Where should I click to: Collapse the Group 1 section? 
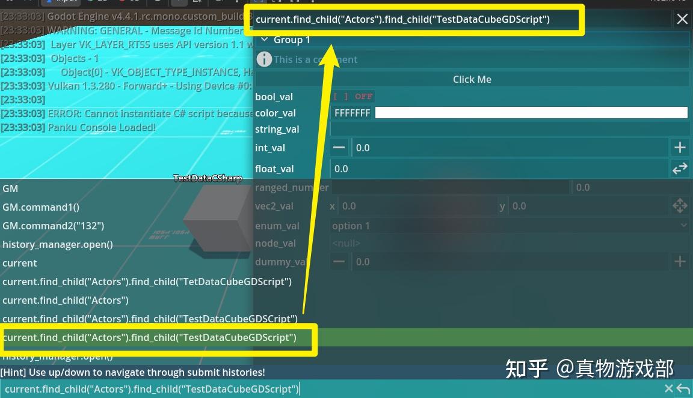click(x=263, y=39)
